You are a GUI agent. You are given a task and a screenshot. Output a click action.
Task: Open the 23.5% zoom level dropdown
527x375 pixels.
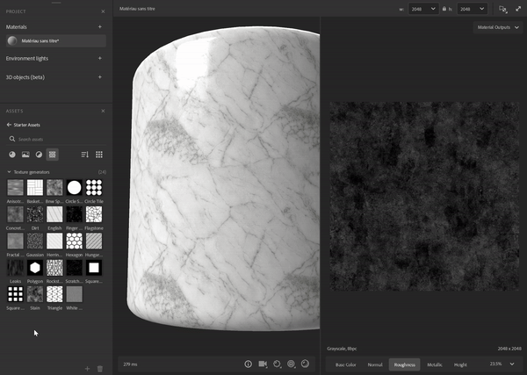[x=502, y=364]
